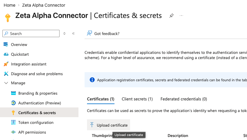Click the Got feedback person icon
The width and height of the screenshot is (247, 140).
click(89, 33)
